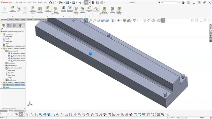Image resolution: width=212 pixels, height=119 pixels.
Task: Switch to the Evaluate tab
Action: tap(29, 20)
